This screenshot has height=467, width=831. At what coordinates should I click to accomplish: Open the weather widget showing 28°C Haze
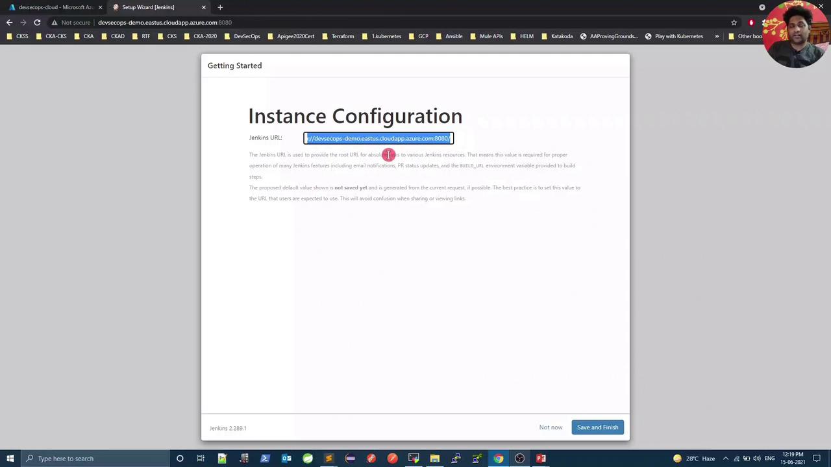point(693,459)
